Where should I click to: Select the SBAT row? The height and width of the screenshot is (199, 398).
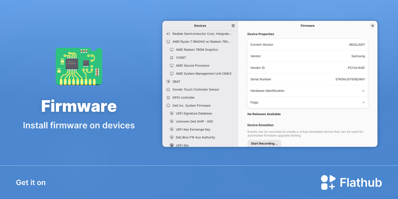click(x=200, y=82)
